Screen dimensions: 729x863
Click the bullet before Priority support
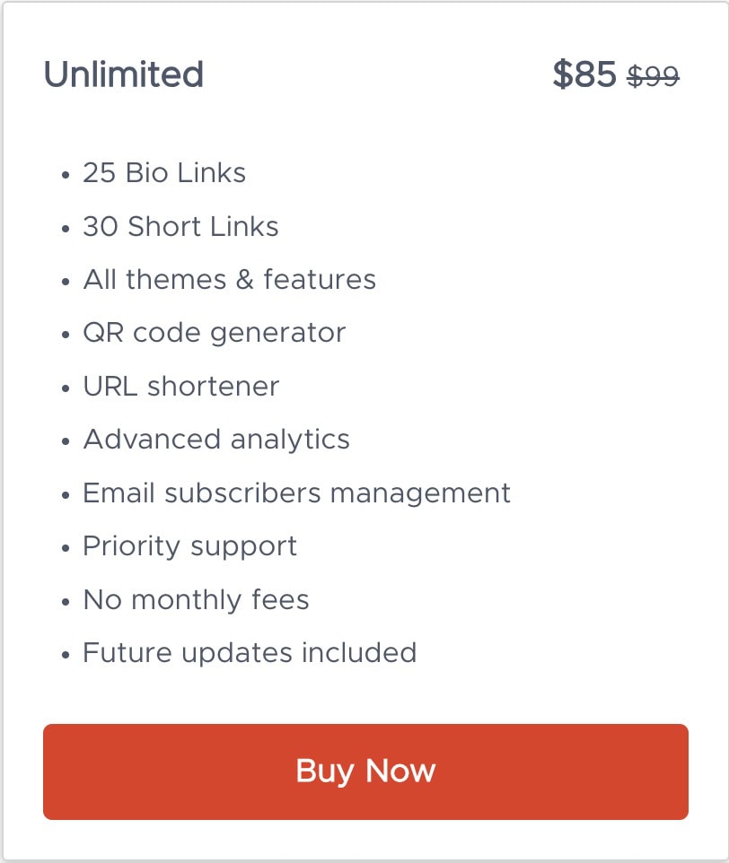click(66, 548)
